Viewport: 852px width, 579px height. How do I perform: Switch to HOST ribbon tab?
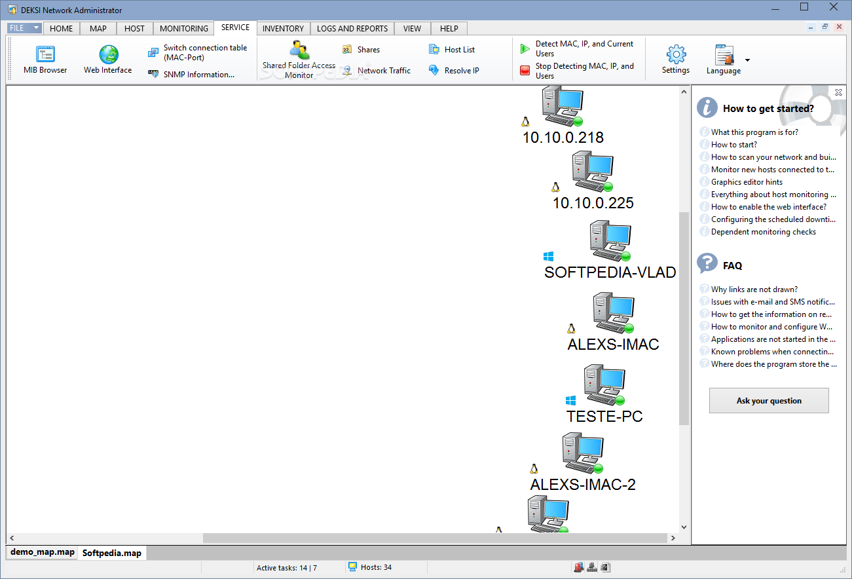pos(135,28)
